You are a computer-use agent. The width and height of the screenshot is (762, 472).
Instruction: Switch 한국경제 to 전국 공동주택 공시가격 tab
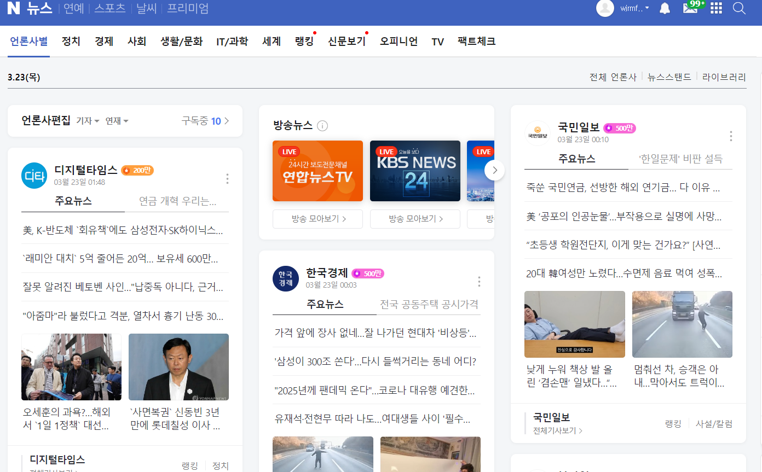(x=429, y=304)
